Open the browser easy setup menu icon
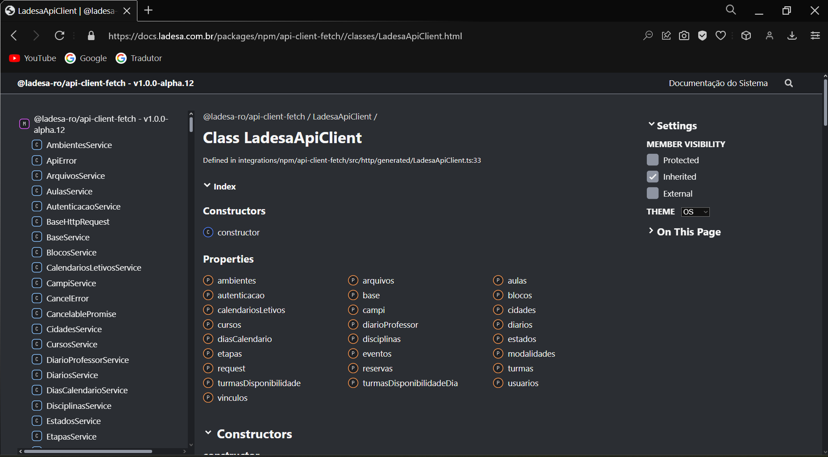 click(x=815, y=36)
